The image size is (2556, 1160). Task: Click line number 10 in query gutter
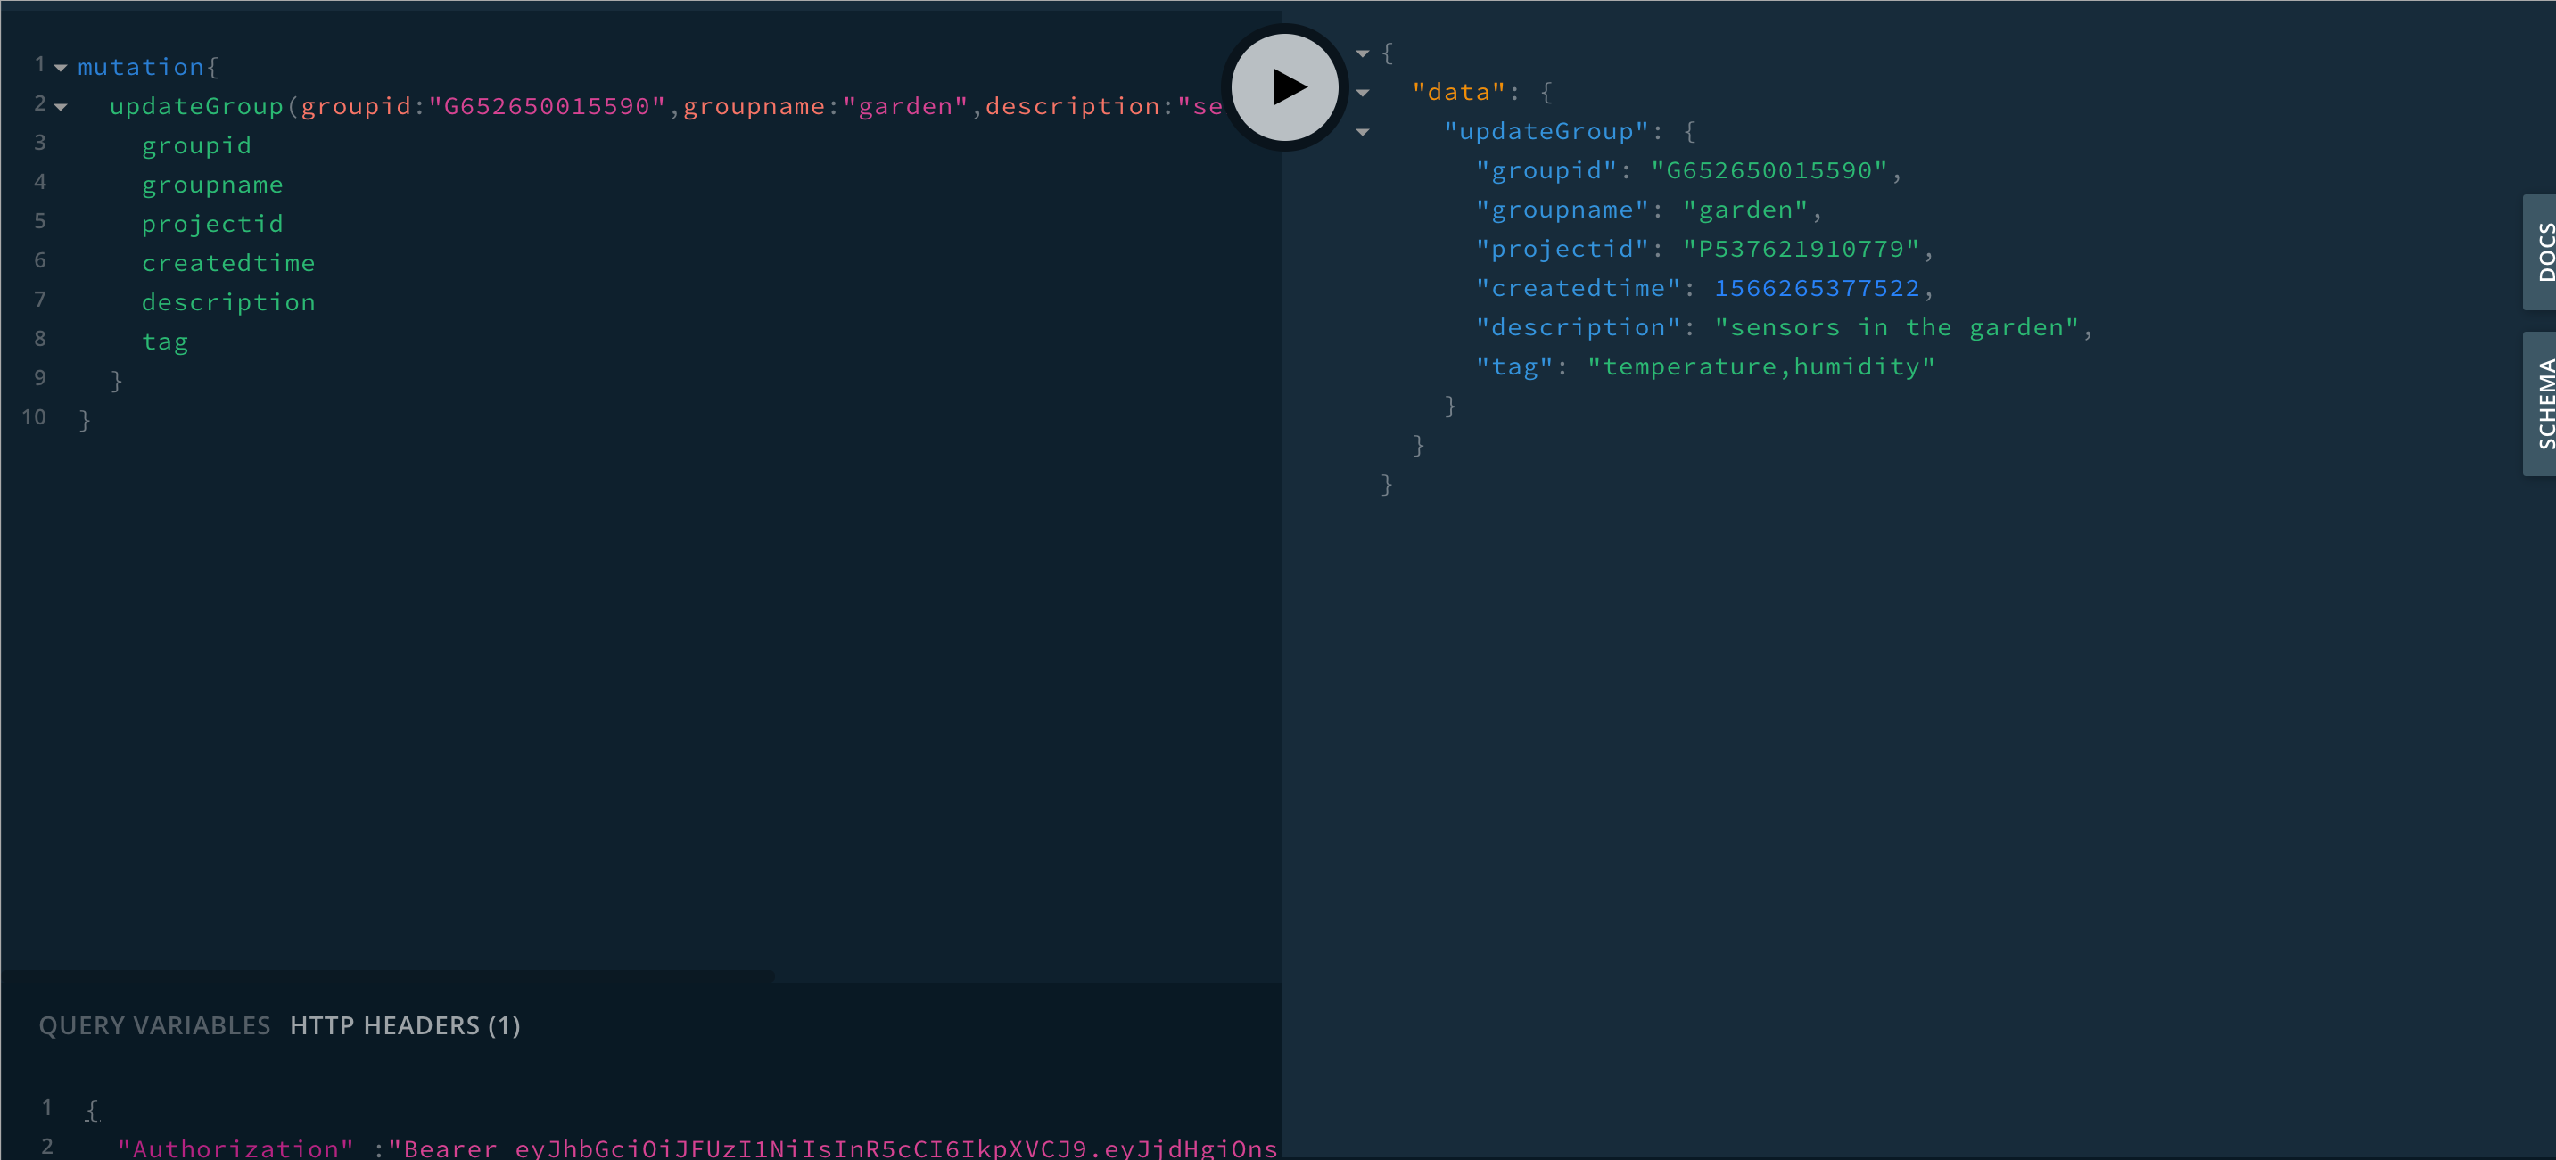click(34, 418)
